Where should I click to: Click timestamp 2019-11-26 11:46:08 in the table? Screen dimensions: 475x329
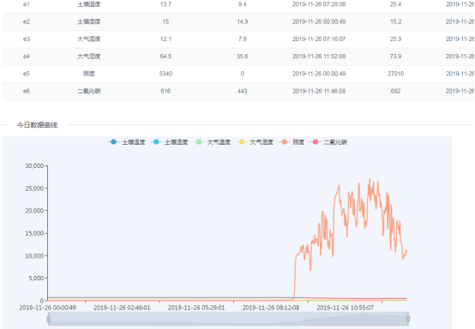coord(319,91)
